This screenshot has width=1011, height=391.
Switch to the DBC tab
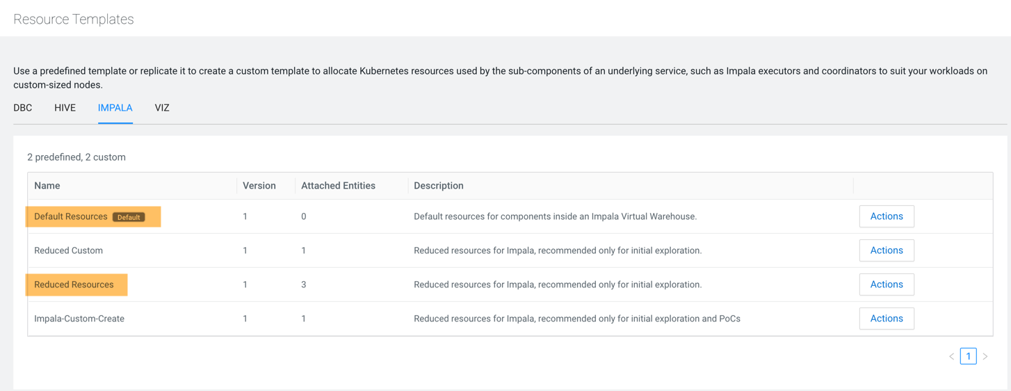tap(23, 108)
